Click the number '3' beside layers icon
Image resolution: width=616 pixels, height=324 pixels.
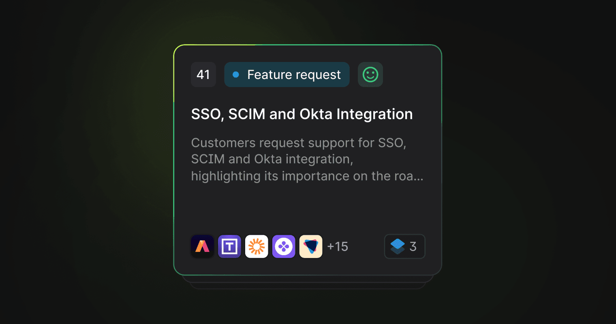click(x=413, y=246)
